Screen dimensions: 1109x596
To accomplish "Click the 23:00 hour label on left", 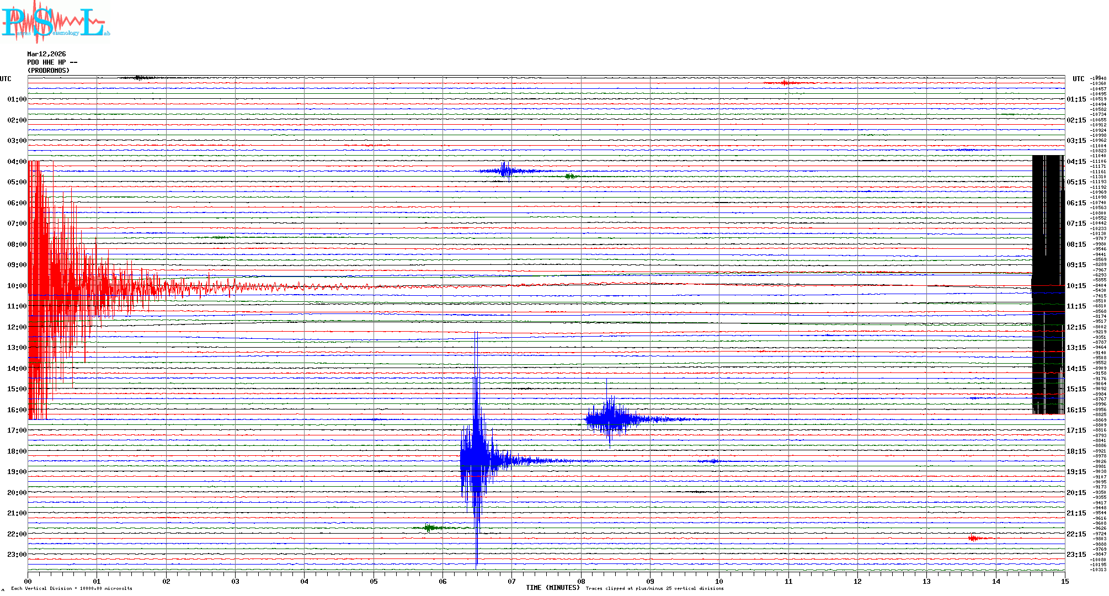I will tap(17, 555).
